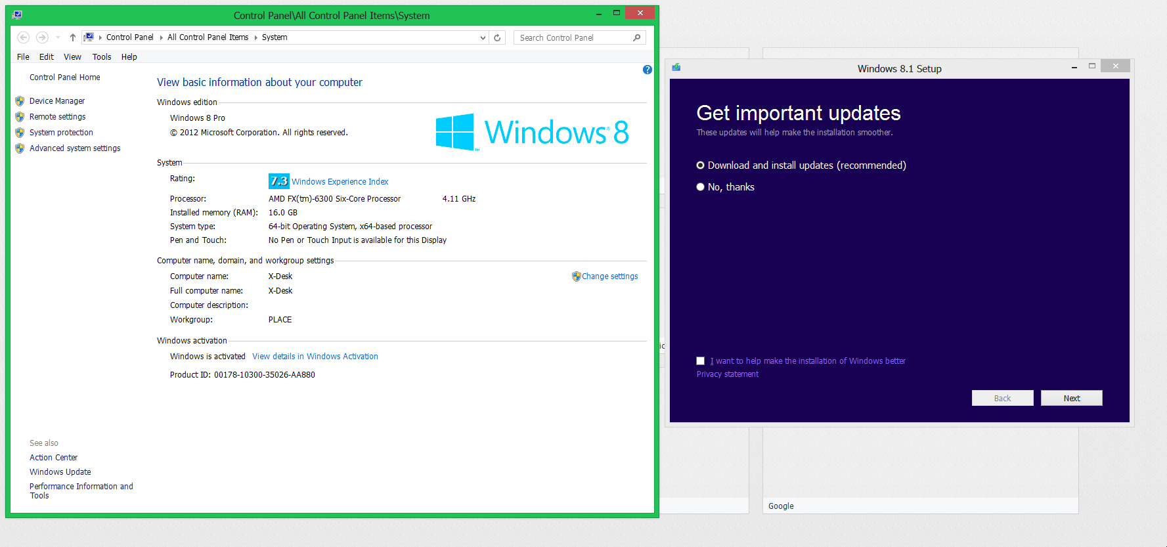
Task: Open the blue help question mark icon
Action: (648, 70)
